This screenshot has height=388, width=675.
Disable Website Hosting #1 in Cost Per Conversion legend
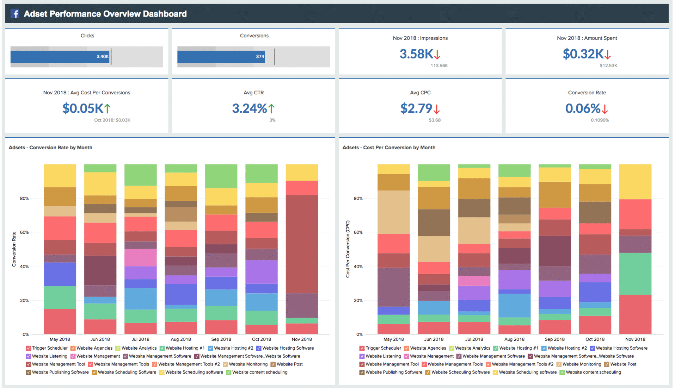[495, 348]
